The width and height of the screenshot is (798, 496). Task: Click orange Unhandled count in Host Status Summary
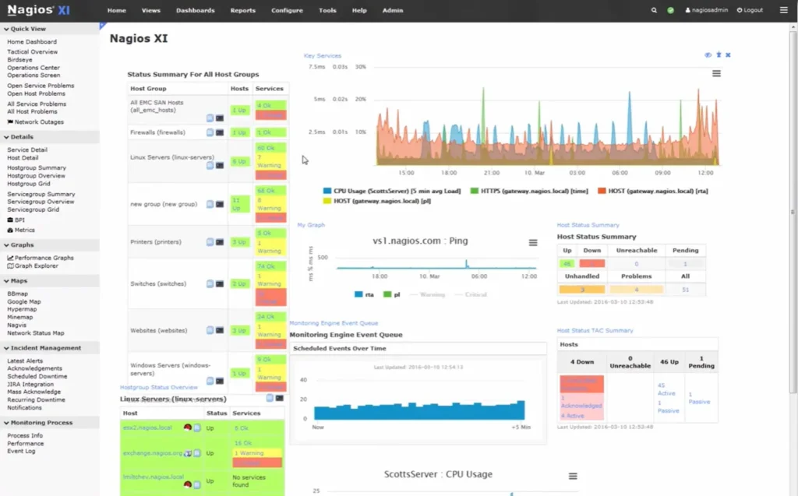tap(581, 290)
